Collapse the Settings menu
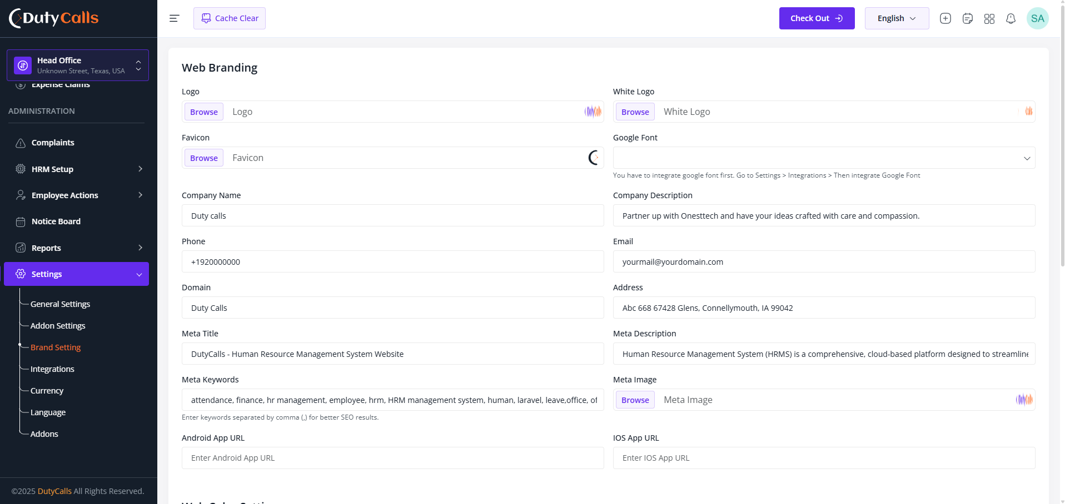Screen dimensions: 1065x504 pos(139,274)
